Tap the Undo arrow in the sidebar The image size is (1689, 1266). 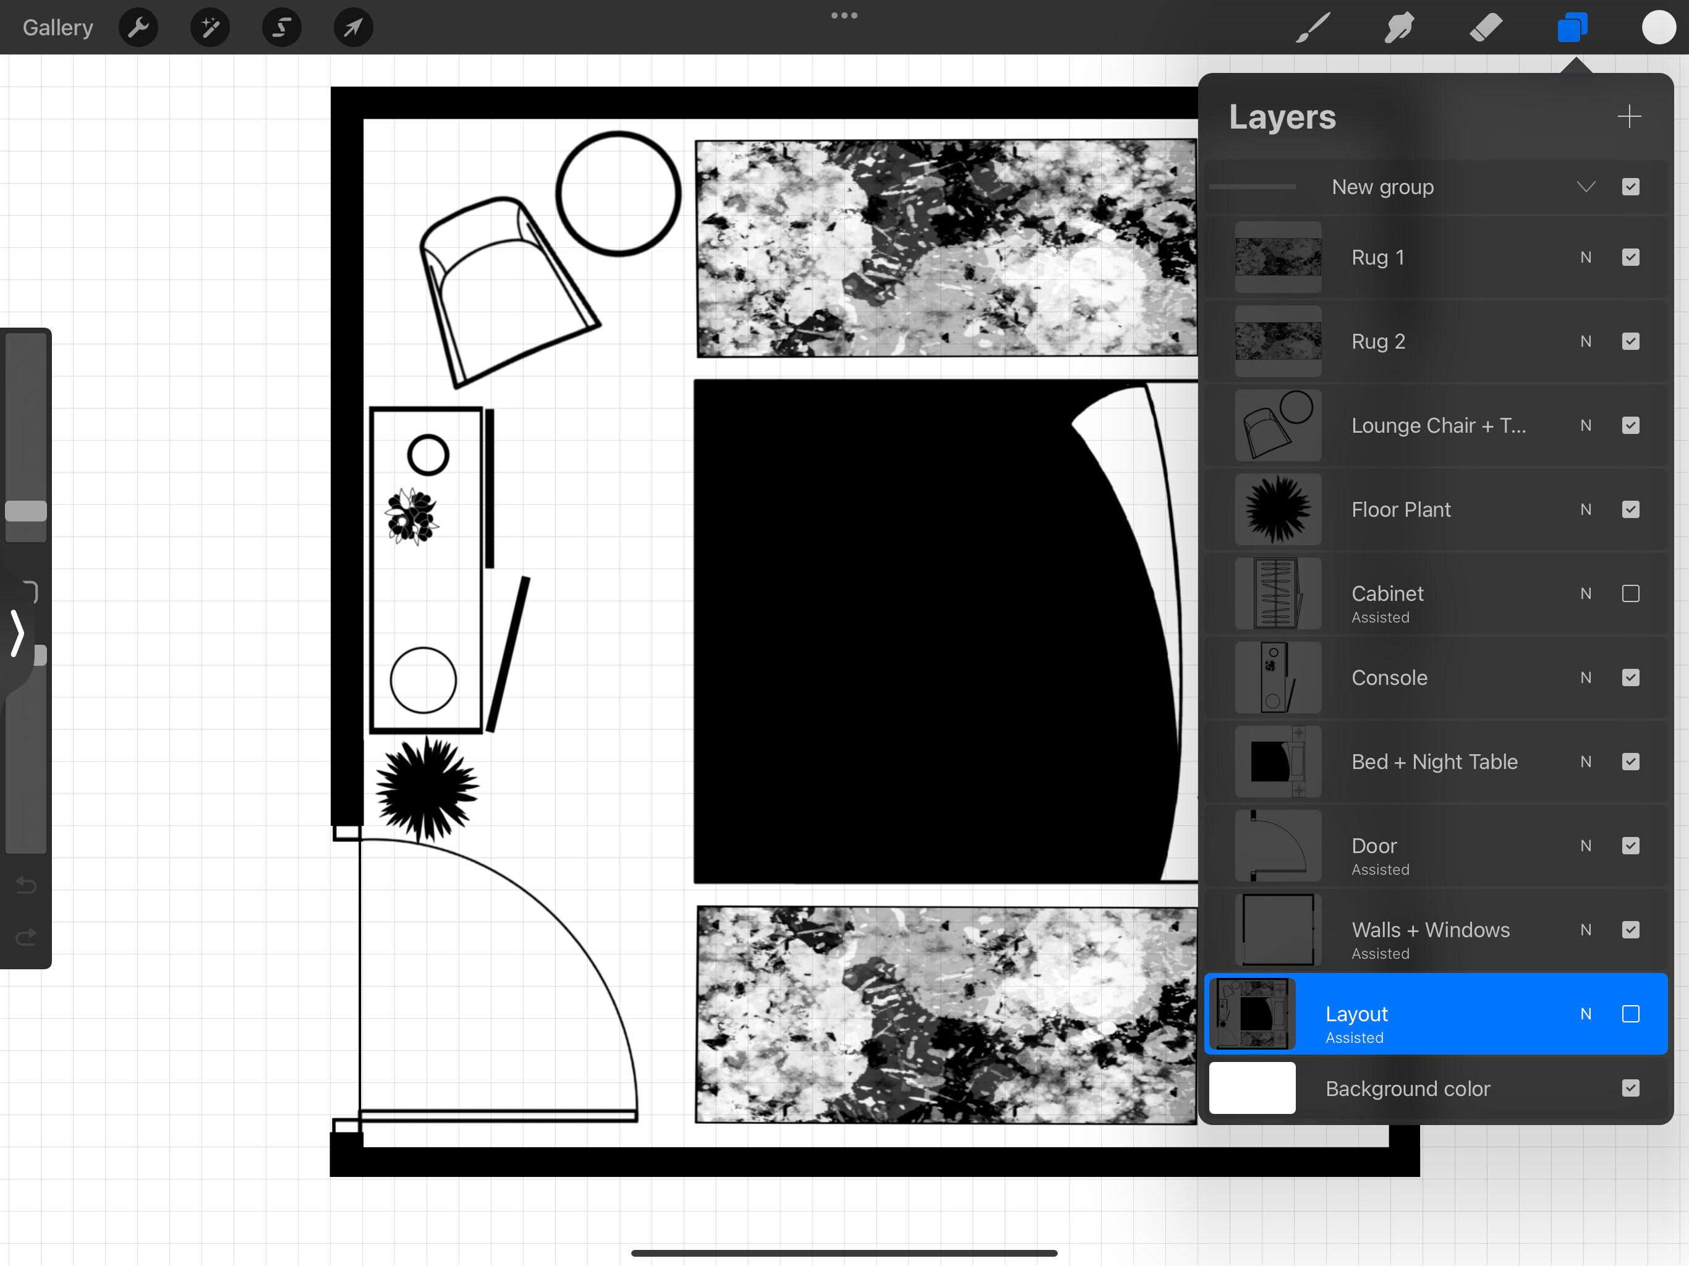(x=25, y=886)
